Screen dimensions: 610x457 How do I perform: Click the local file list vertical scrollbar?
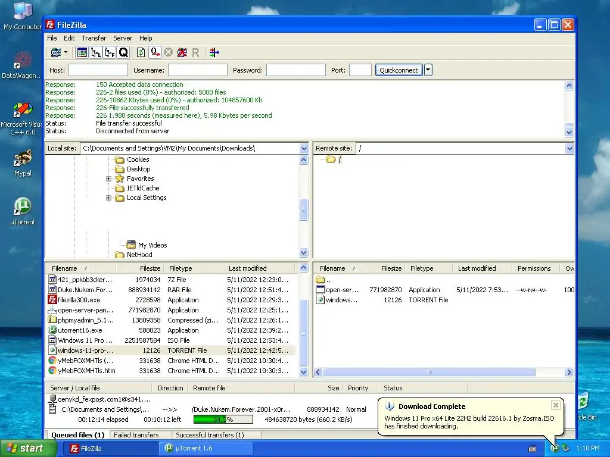(x=304, y=333)
